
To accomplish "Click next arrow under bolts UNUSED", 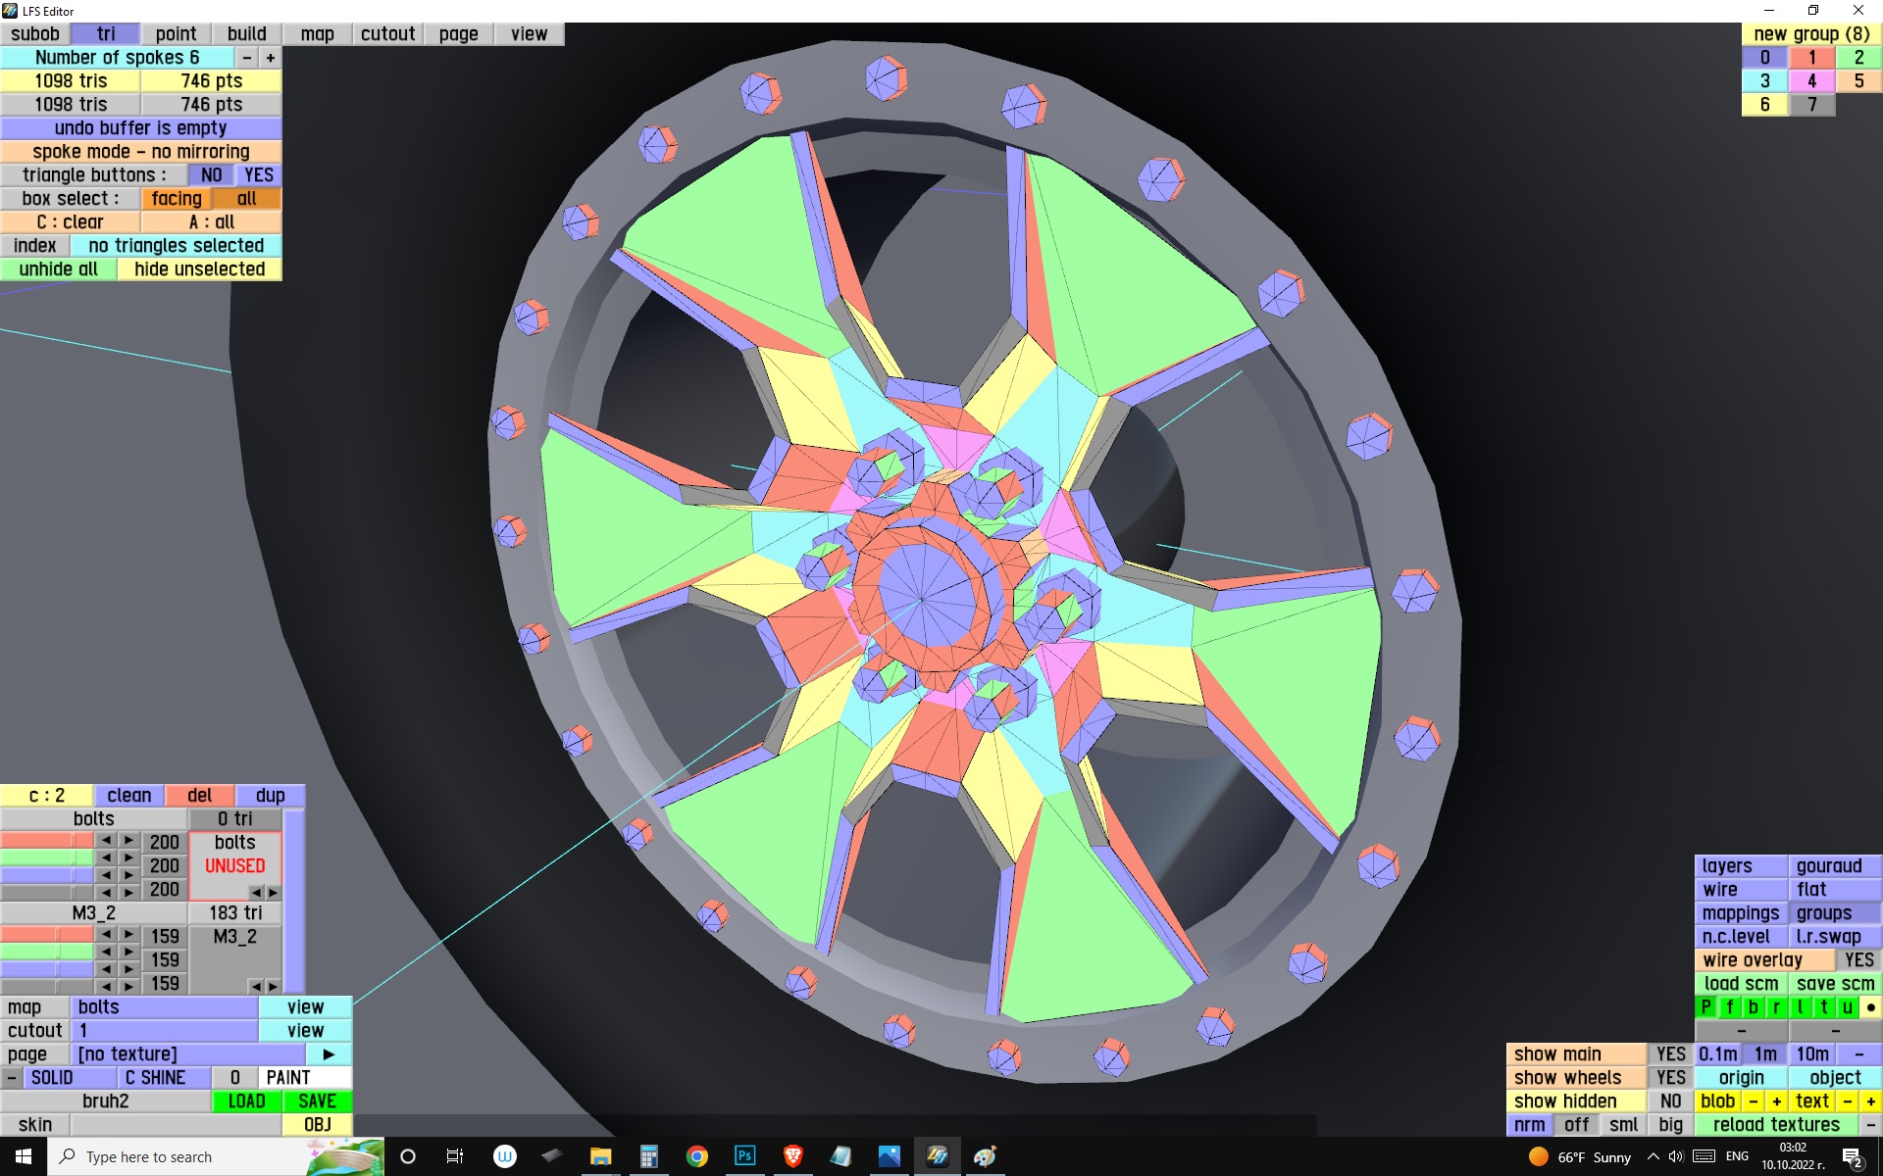I will click(x=274, y=893).
